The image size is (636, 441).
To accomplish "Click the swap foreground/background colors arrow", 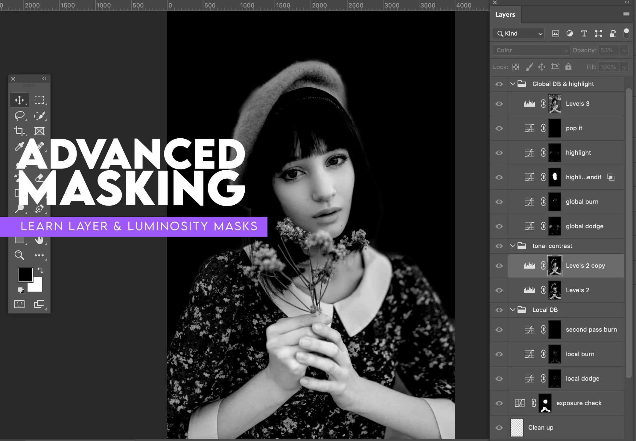I will [x=40, y=270].
